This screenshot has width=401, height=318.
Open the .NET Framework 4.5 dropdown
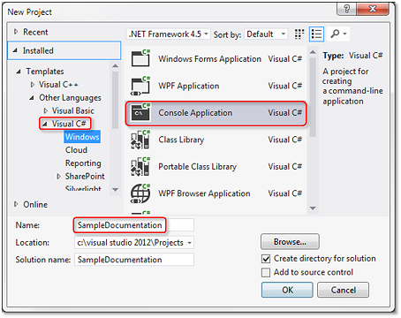pos(169,34)
